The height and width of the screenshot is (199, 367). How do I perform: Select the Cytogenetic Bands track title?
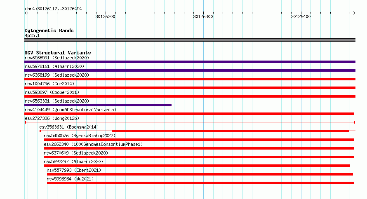tap(49, 30)
